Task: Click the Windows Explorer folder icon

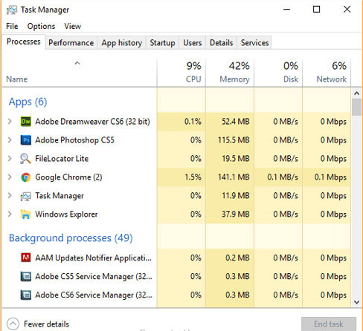Action: [x=25, y=214]
